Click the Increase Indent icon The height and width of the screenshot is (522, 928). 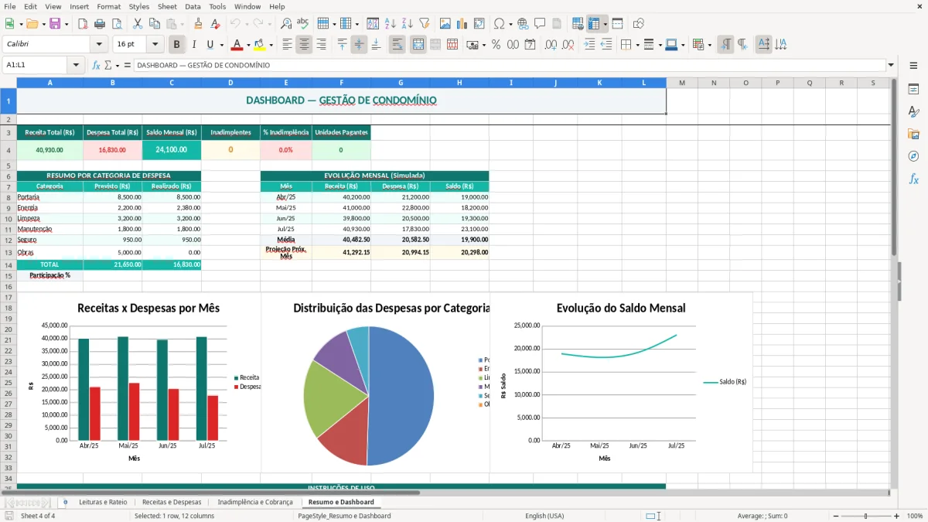click(x=590, y=44)
